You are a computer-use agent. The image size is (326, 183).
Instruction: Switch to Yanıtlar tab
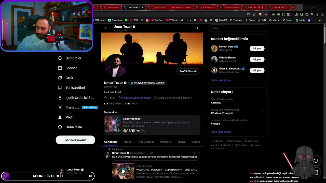128,142
